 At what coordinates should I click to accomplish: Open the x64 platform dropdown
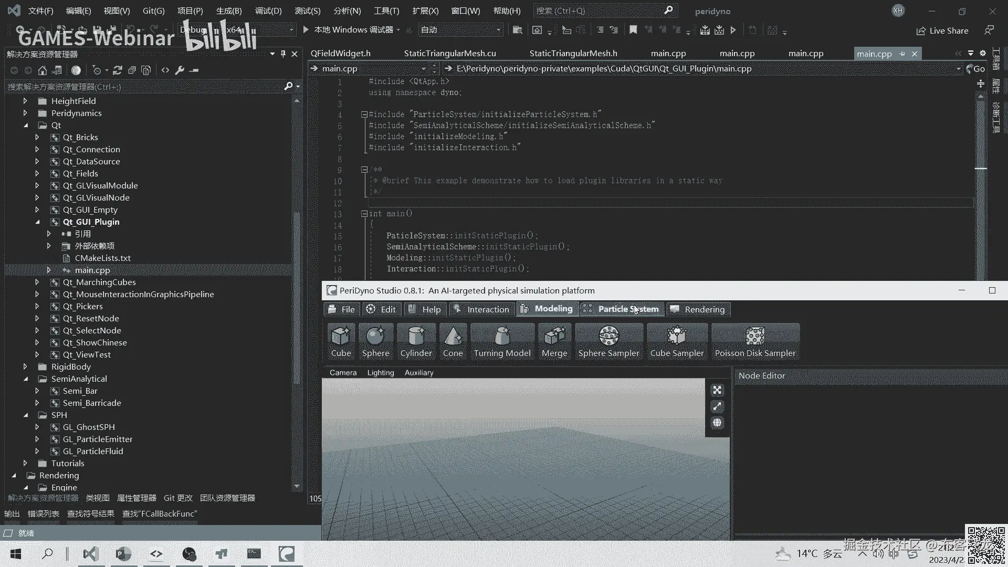pos(291,30)
